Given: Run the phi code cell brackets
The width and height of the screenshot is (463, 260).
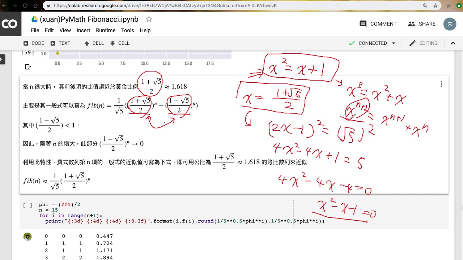Looking at the screenshot, I should pyautogui.click(x=27, y=205).
